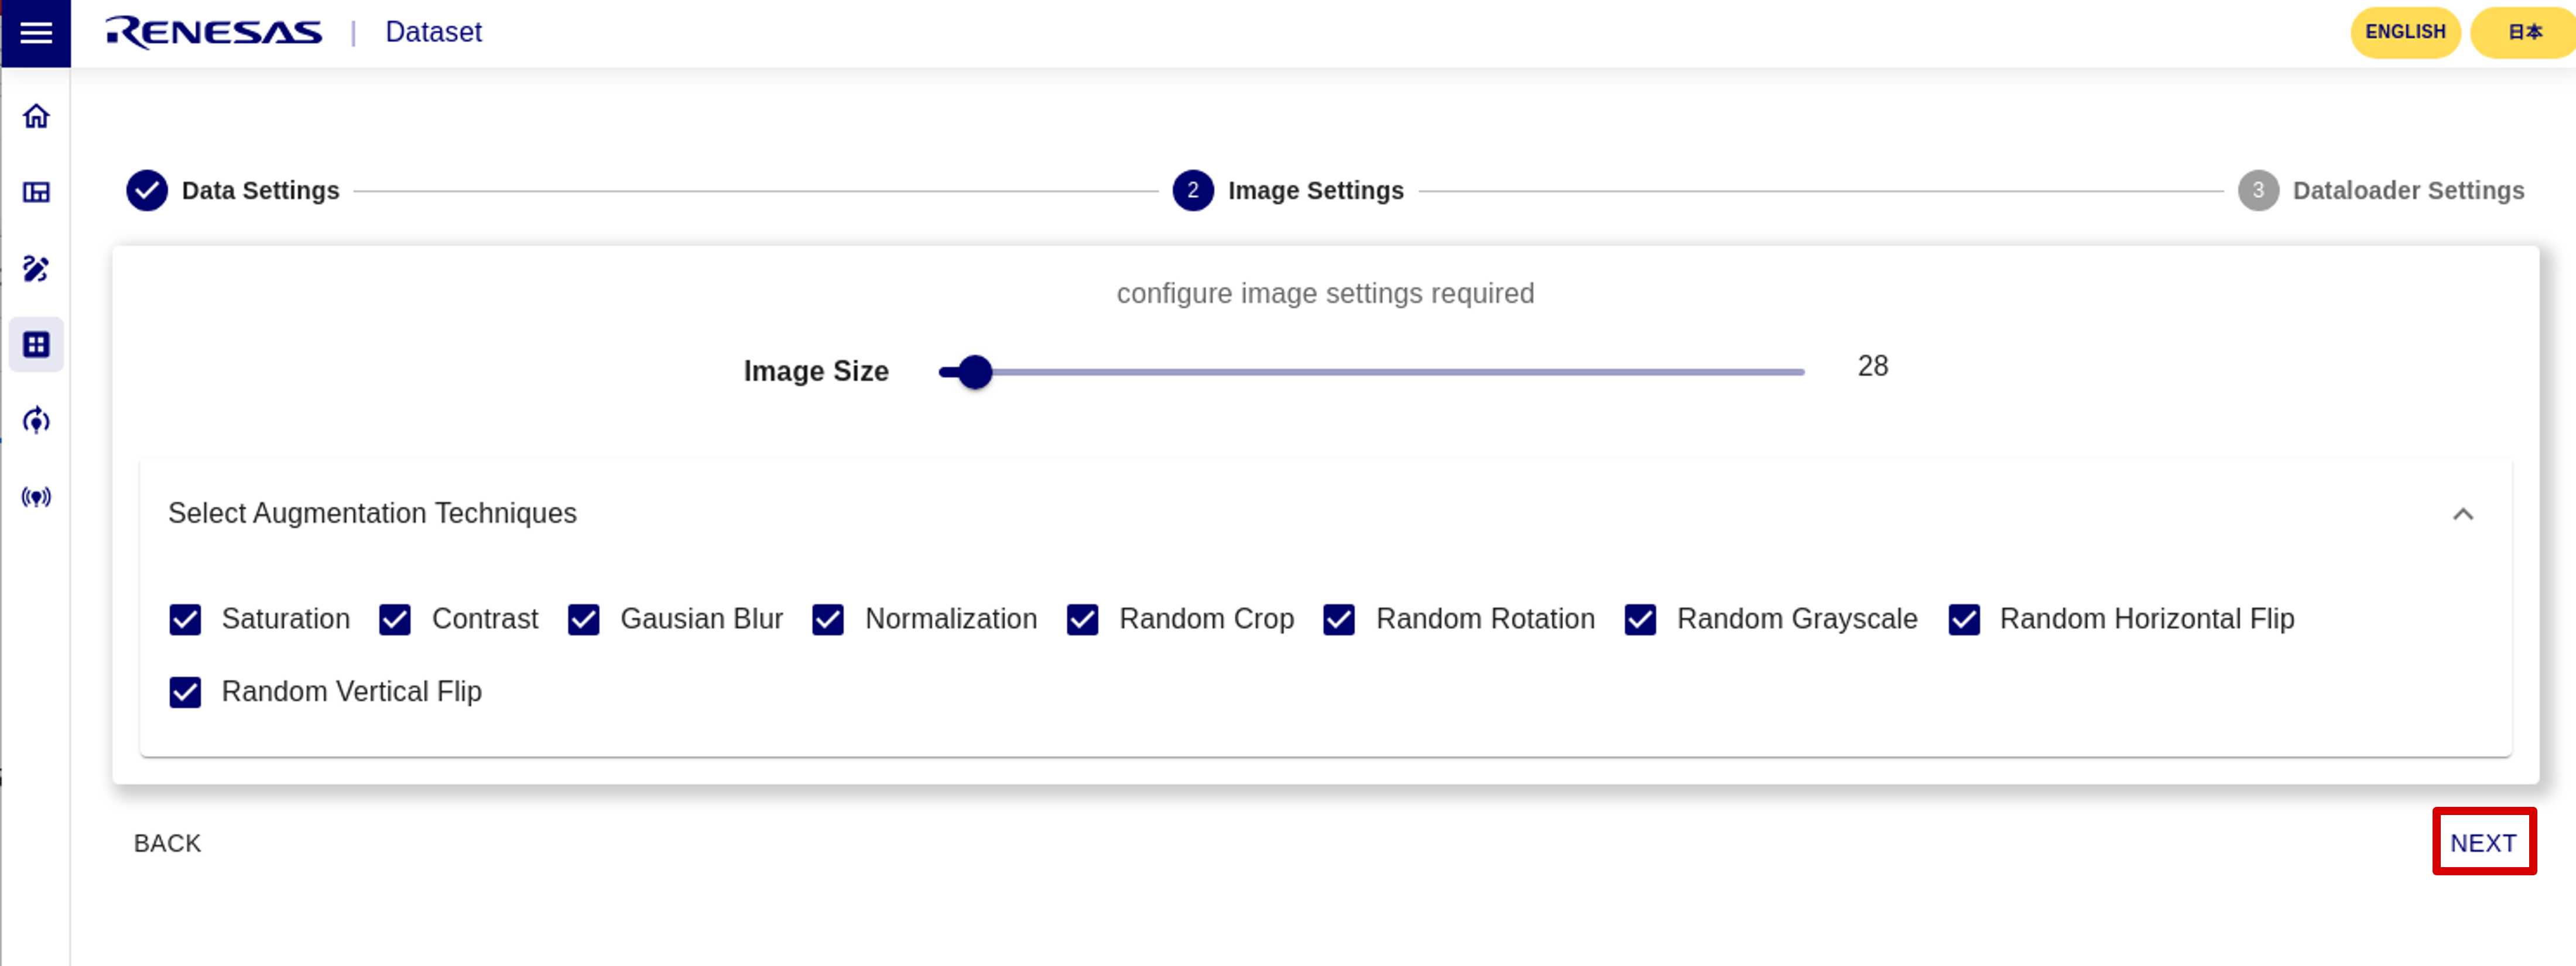Image resolution: width=2576 pixels, height=966 pixels.
Task: Click the BACK button
Action: point(168,843)
